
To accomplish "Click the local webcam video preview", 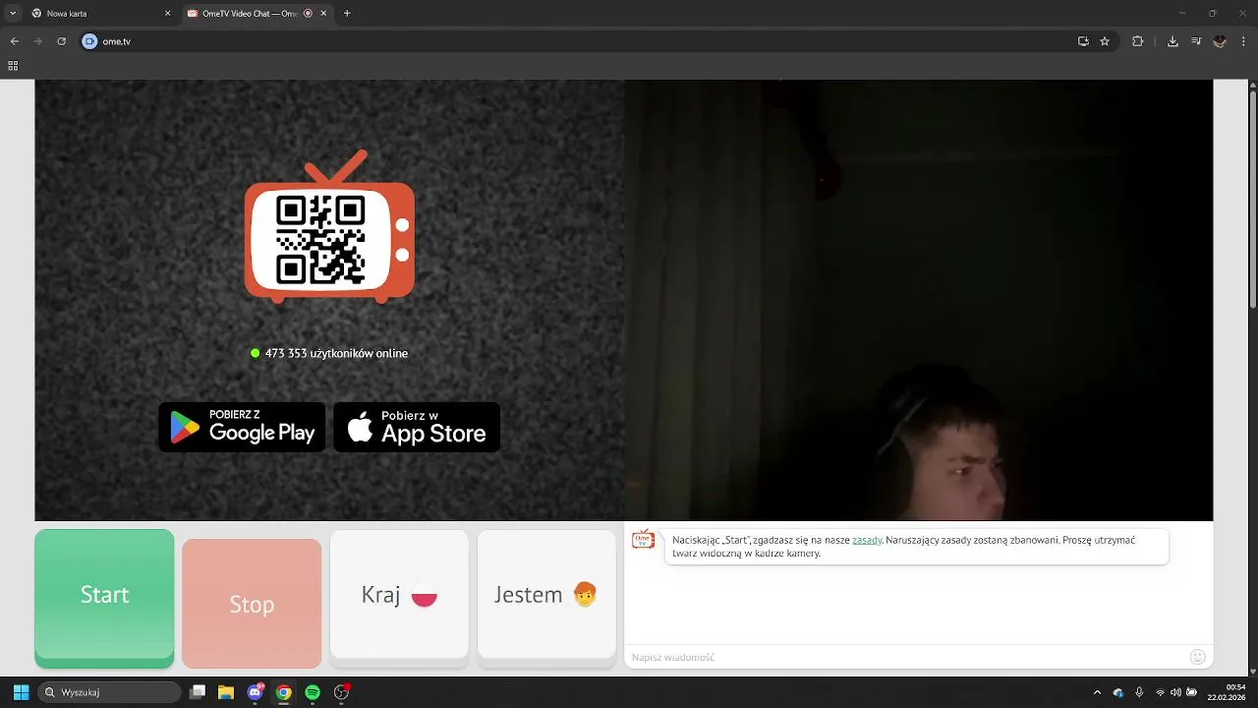I will 919,300.
